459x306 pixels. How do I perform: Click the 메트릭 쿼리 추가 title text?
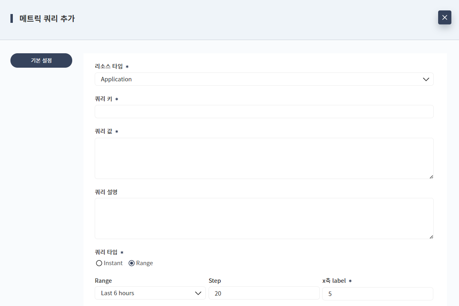pyautogui.click(x=47, y=18)
